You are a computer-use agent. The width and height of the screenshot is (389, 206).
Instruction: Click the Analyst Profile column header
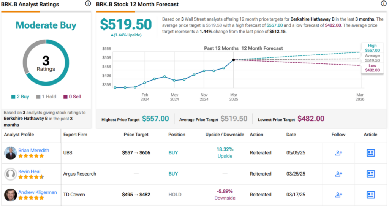coord(19,135)
